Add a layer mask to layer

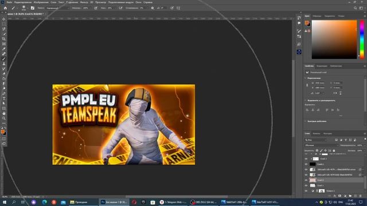click(x=340, y=196)
